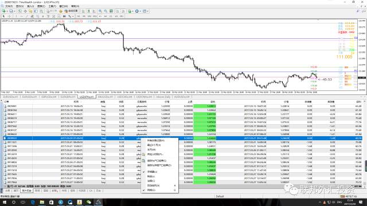This screenshot has height=206, width=367.
Task: Switch to the AUDUSD chart tab
Action: (182, 97)
